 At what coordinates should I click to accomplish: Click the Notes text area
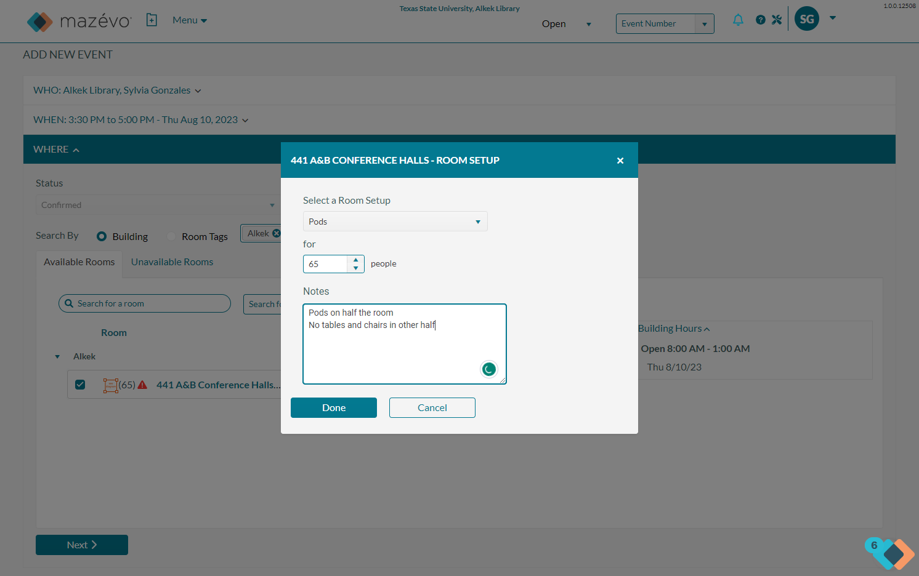[405, 344]
